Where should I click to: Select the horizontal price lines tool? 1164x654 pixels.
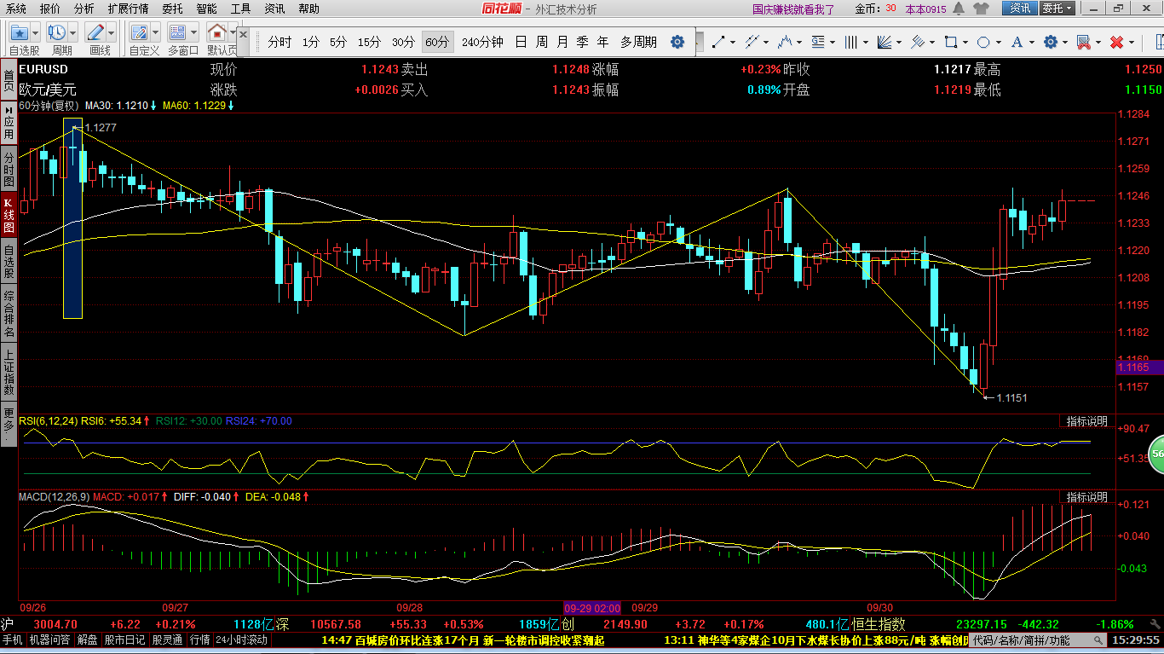pyautogui.click(x=817, y=42)
